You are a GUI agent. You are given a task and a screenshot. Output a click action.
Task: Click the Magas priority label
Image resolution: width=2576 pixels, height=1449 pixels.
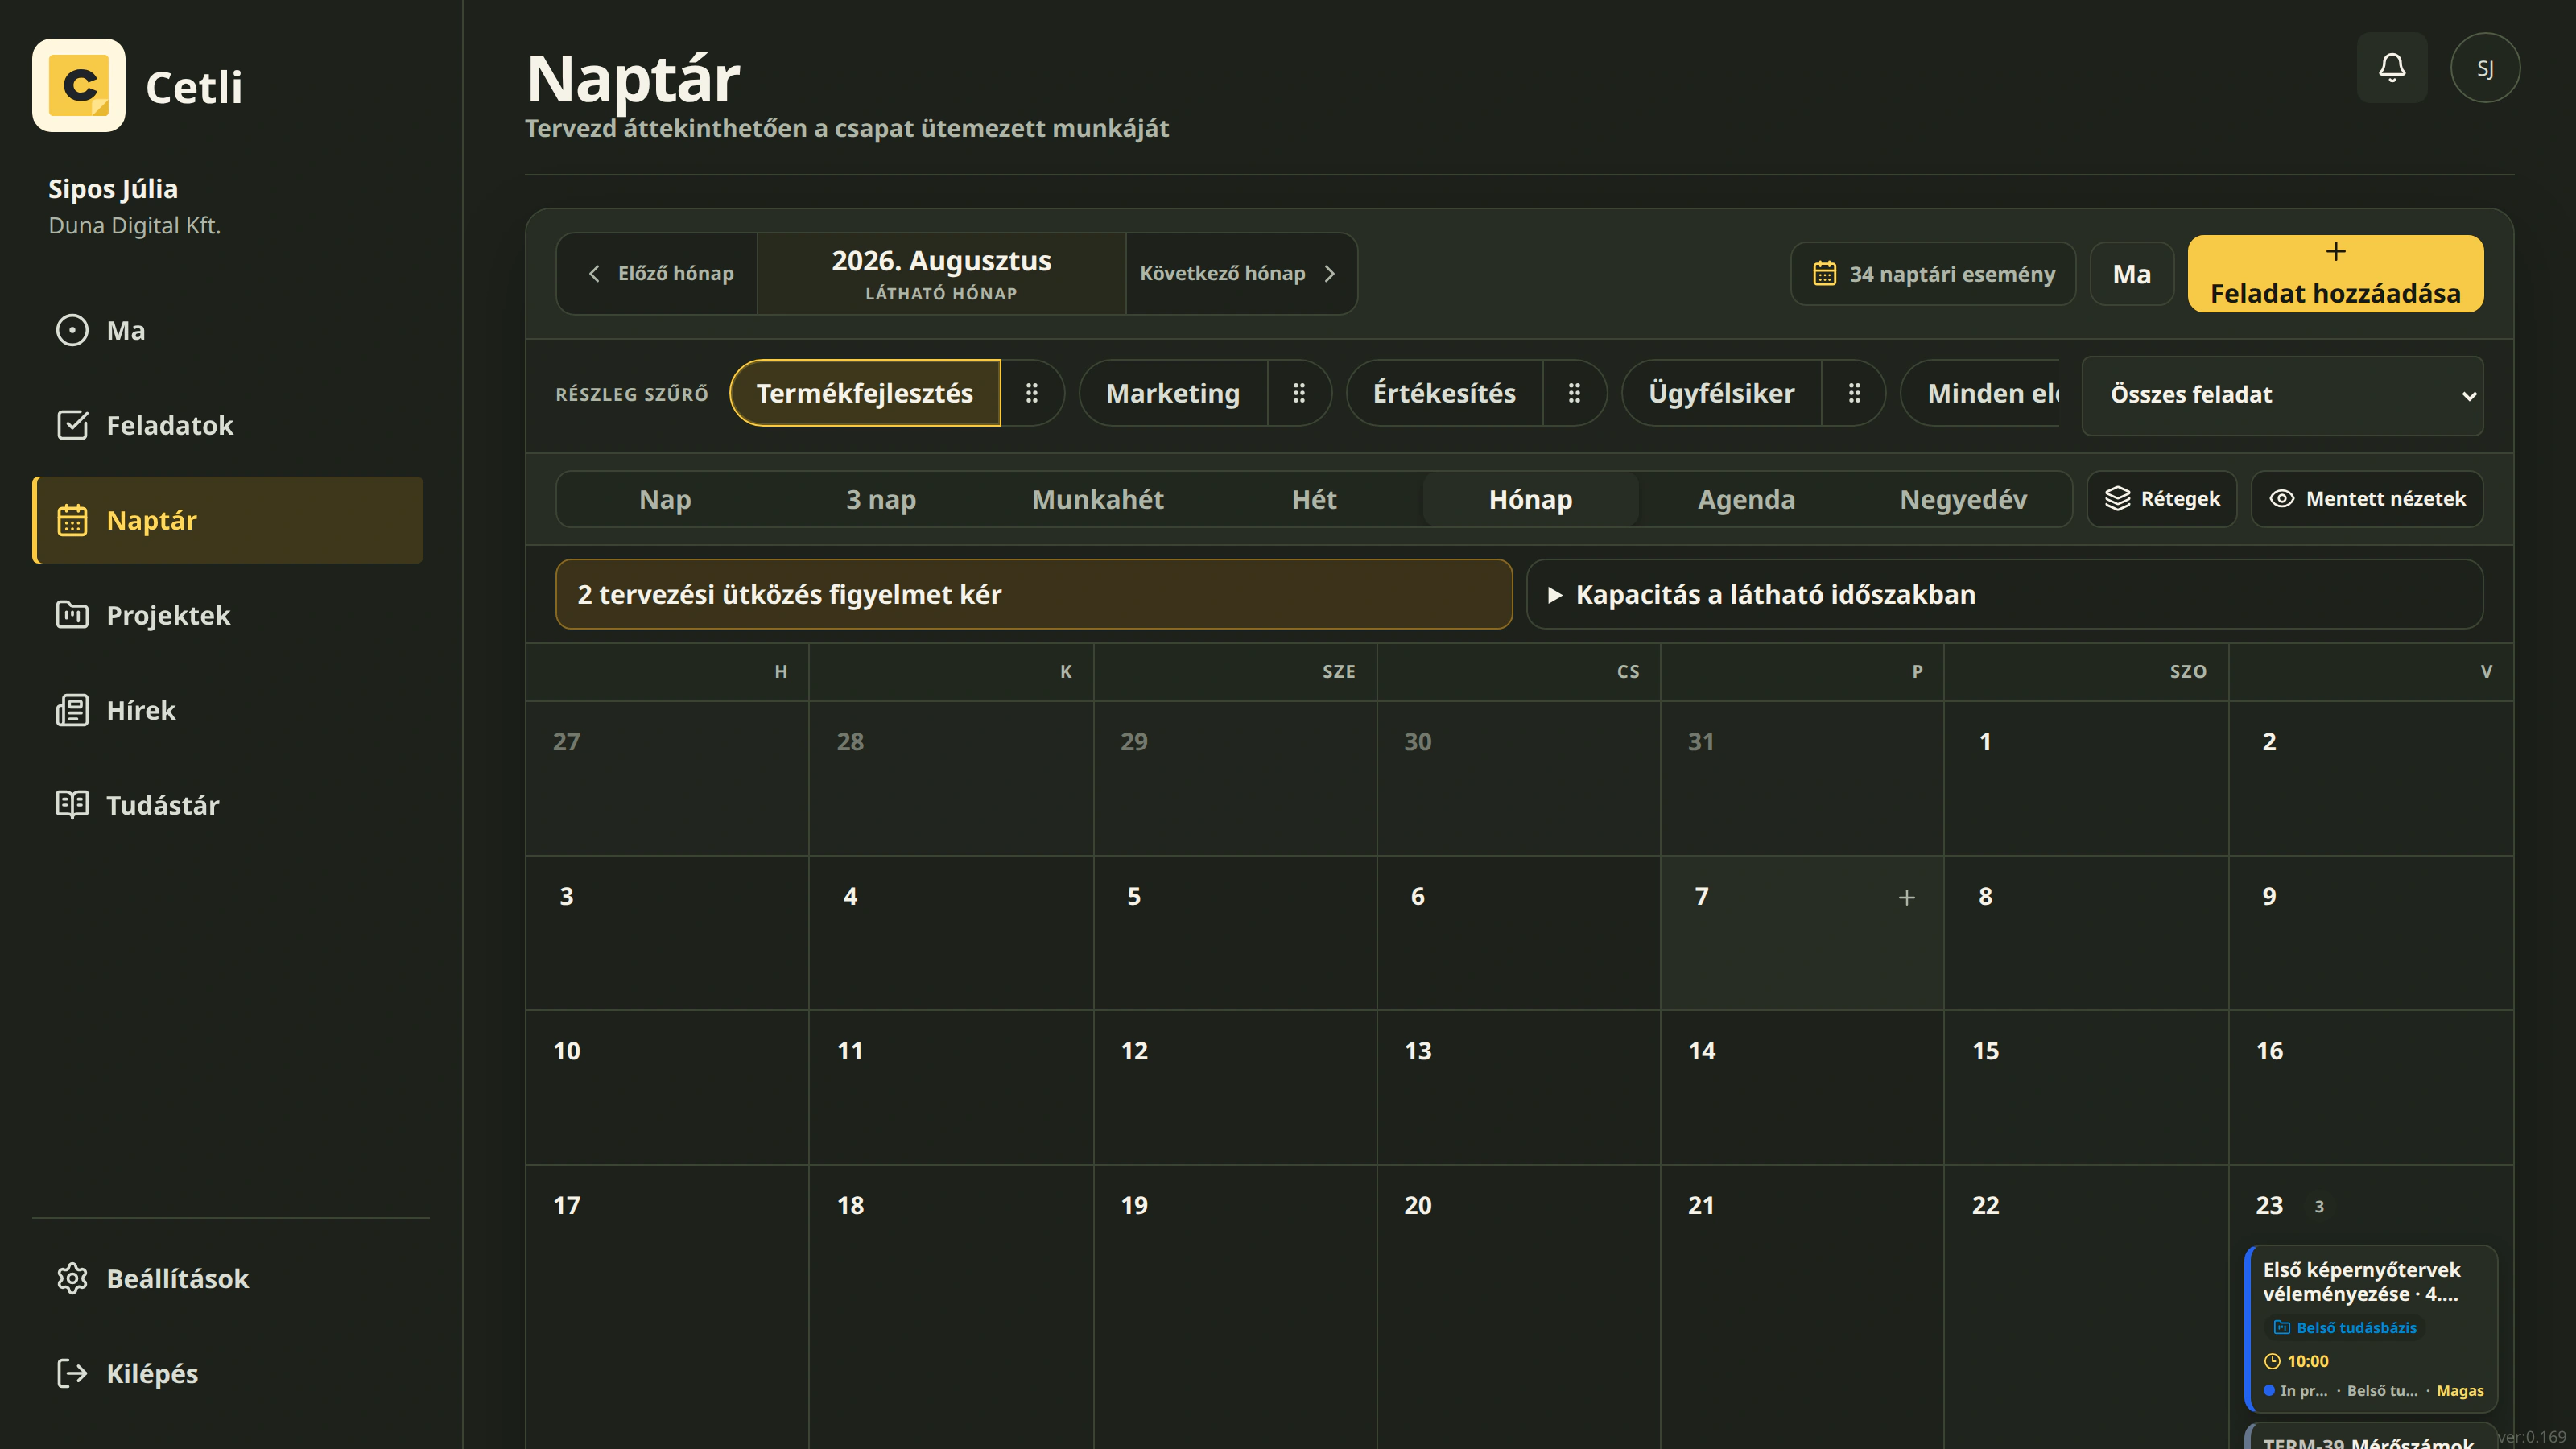tap(2460, 1391)
